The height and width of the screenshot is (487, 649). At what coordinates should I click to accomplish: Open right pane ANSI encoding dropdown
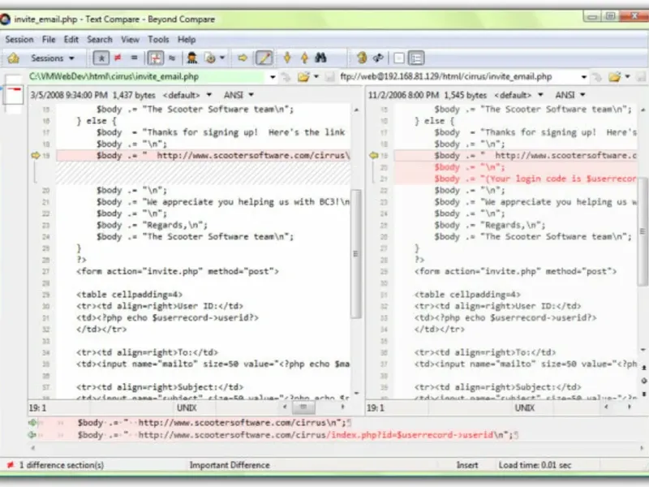(x=570, y=95)
